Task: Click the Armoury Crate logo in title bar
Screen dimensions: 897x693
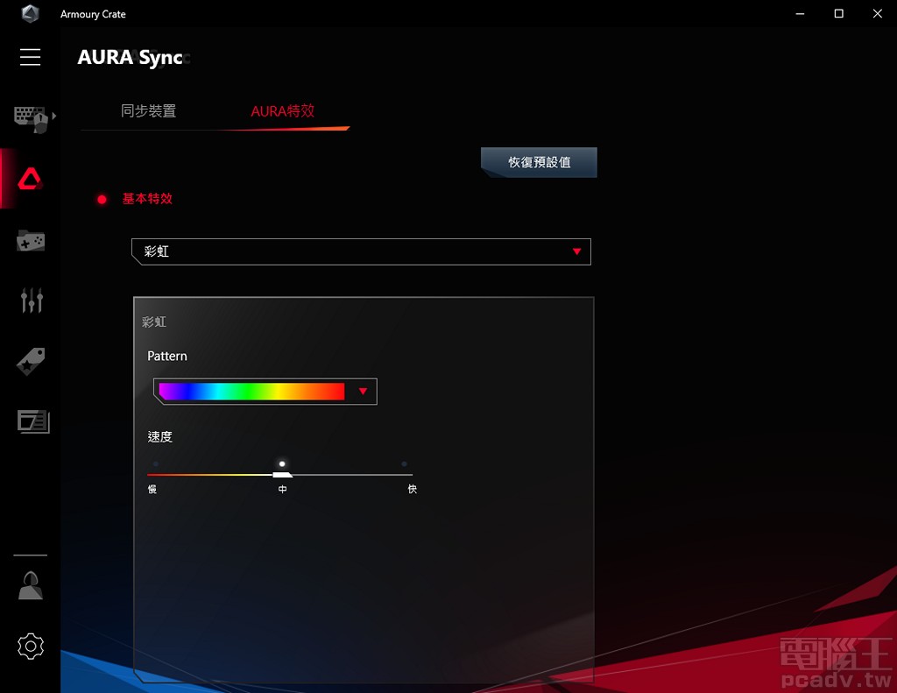Action: point(30,13)
